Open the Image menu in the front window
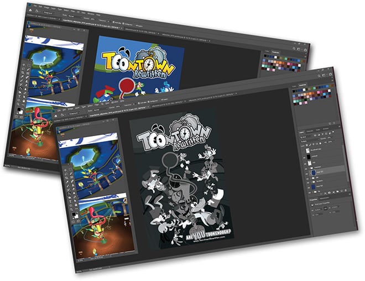The width and height of the screenshot is (365, 281). (x=71, y=109)
